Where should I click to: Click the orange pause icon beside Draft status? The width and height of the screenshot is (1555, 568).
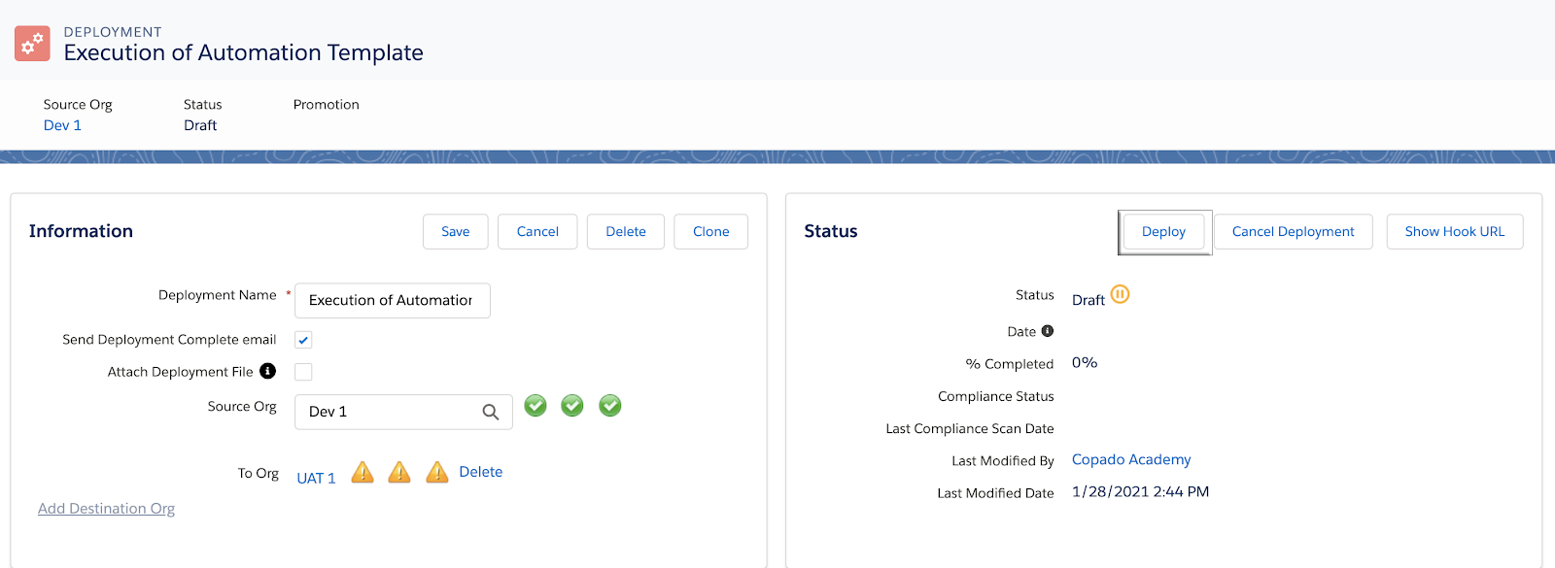(x=1120, y=294)
